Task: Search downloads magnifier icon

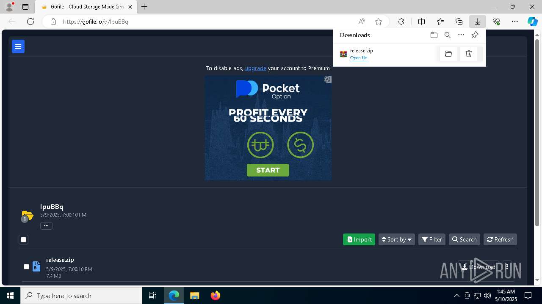Action: pos(448,35)
